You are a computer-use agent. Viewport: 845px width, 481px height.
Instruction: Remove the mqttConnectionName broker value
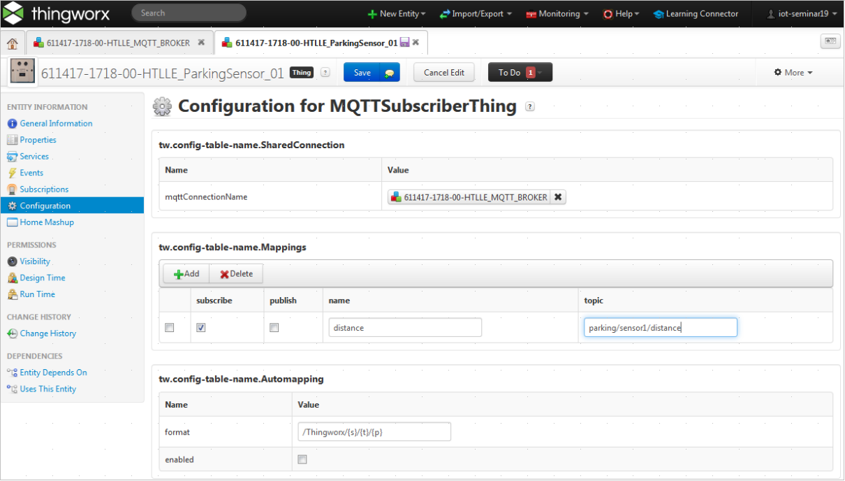pyautogui.click(x=558, y=197)
